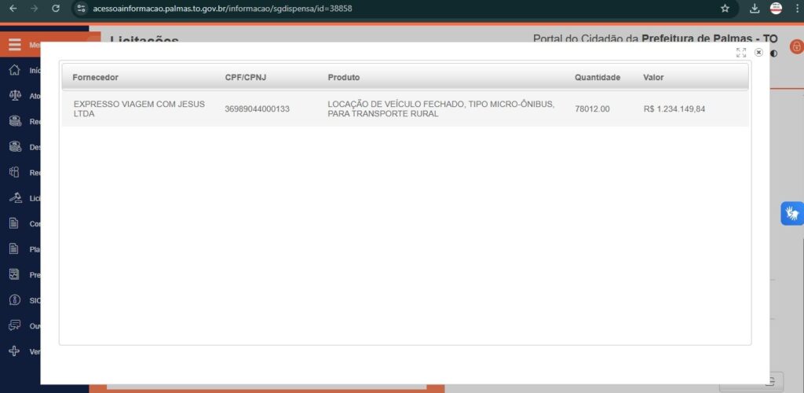Click the balance scale icon in the sidebar
The width and height of the screenshot is (804, 393).
(x=14, y=95)
